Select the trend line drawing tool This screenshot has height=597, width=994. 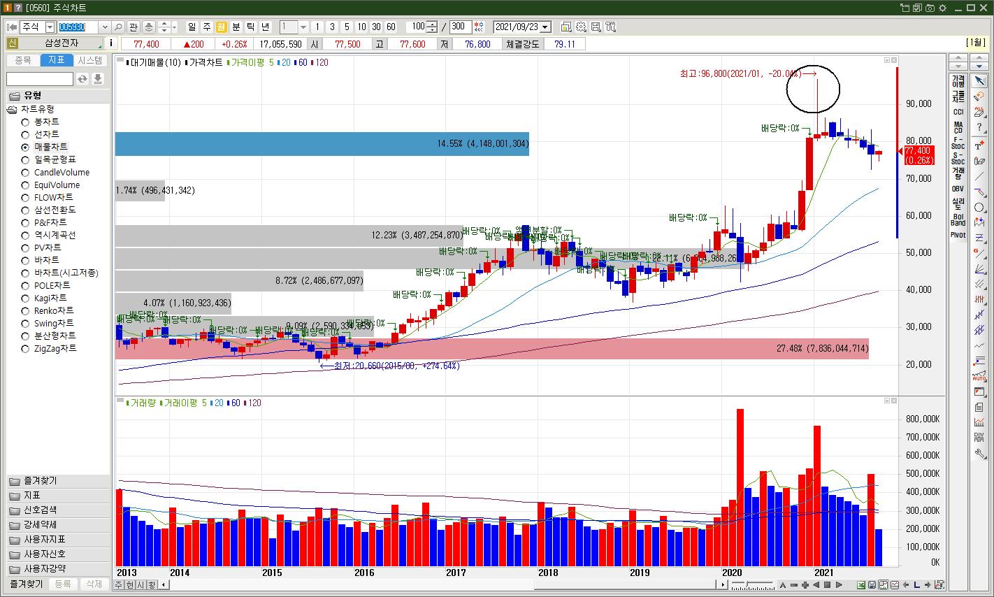(979, 176)
